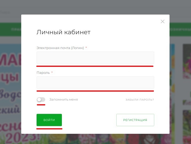Click the green Войти button
The image size is (191, 144).
[x=49, y=120]
